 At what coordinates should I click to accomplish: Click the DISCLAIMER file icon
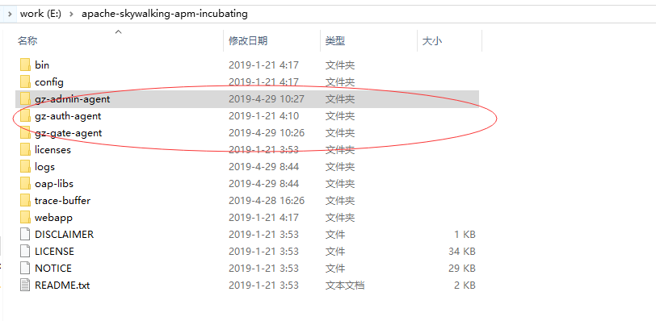[x=25, y=234]
